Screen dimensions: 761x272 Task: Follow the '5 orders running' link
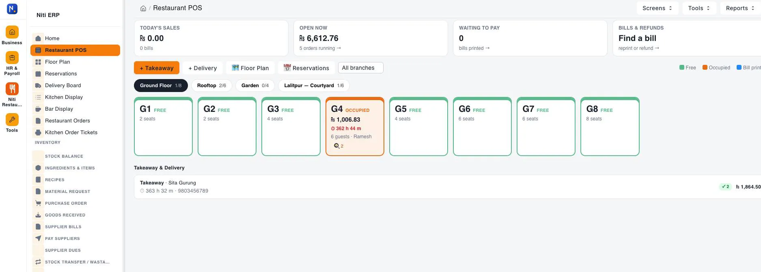coord(320,48)
